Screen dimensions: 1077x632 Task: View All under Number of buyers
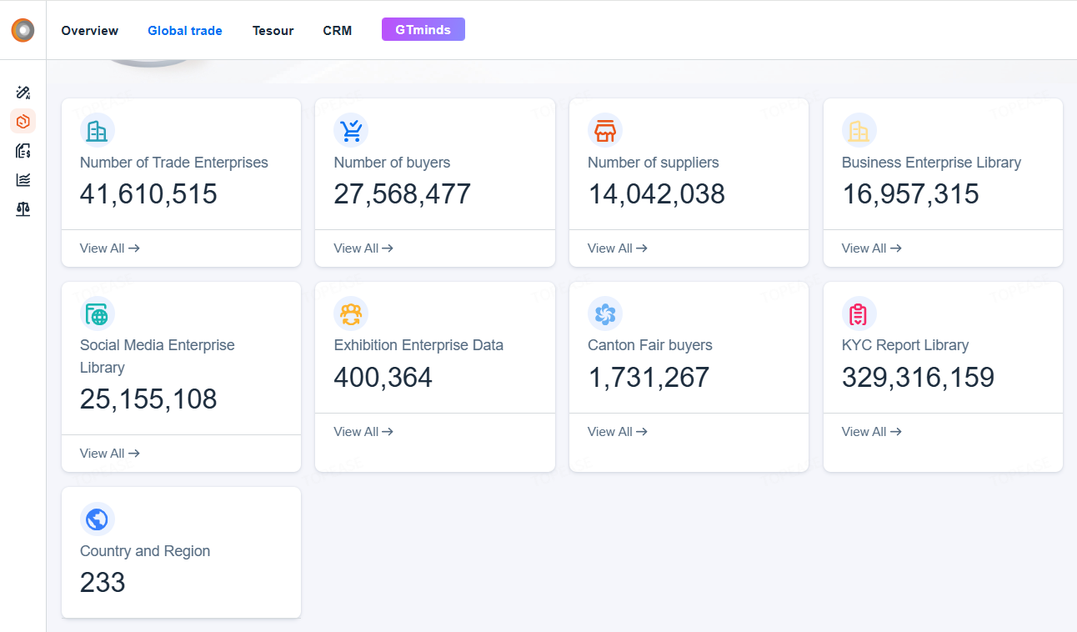tap(363, 248)
